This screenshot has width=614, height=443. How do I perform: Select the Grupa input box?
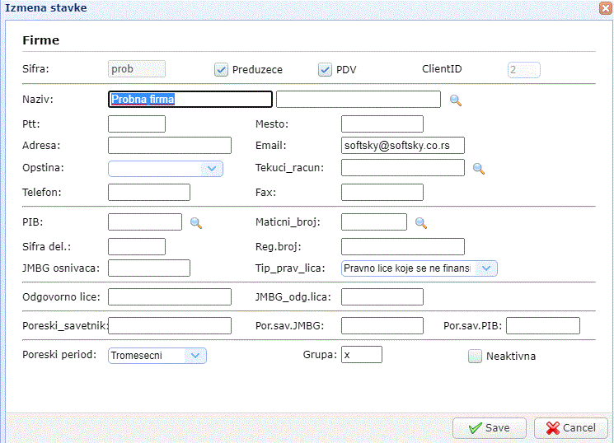(x=362, y=355)
